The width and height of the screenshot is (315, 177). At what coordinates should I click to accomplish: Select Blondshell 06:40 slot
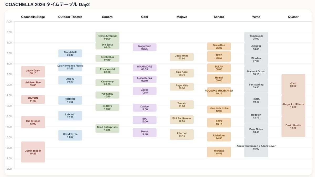tap(70, 53)
